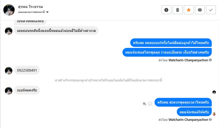
Task: Click the small avatar beside last sent message
Action: point(214,114)
